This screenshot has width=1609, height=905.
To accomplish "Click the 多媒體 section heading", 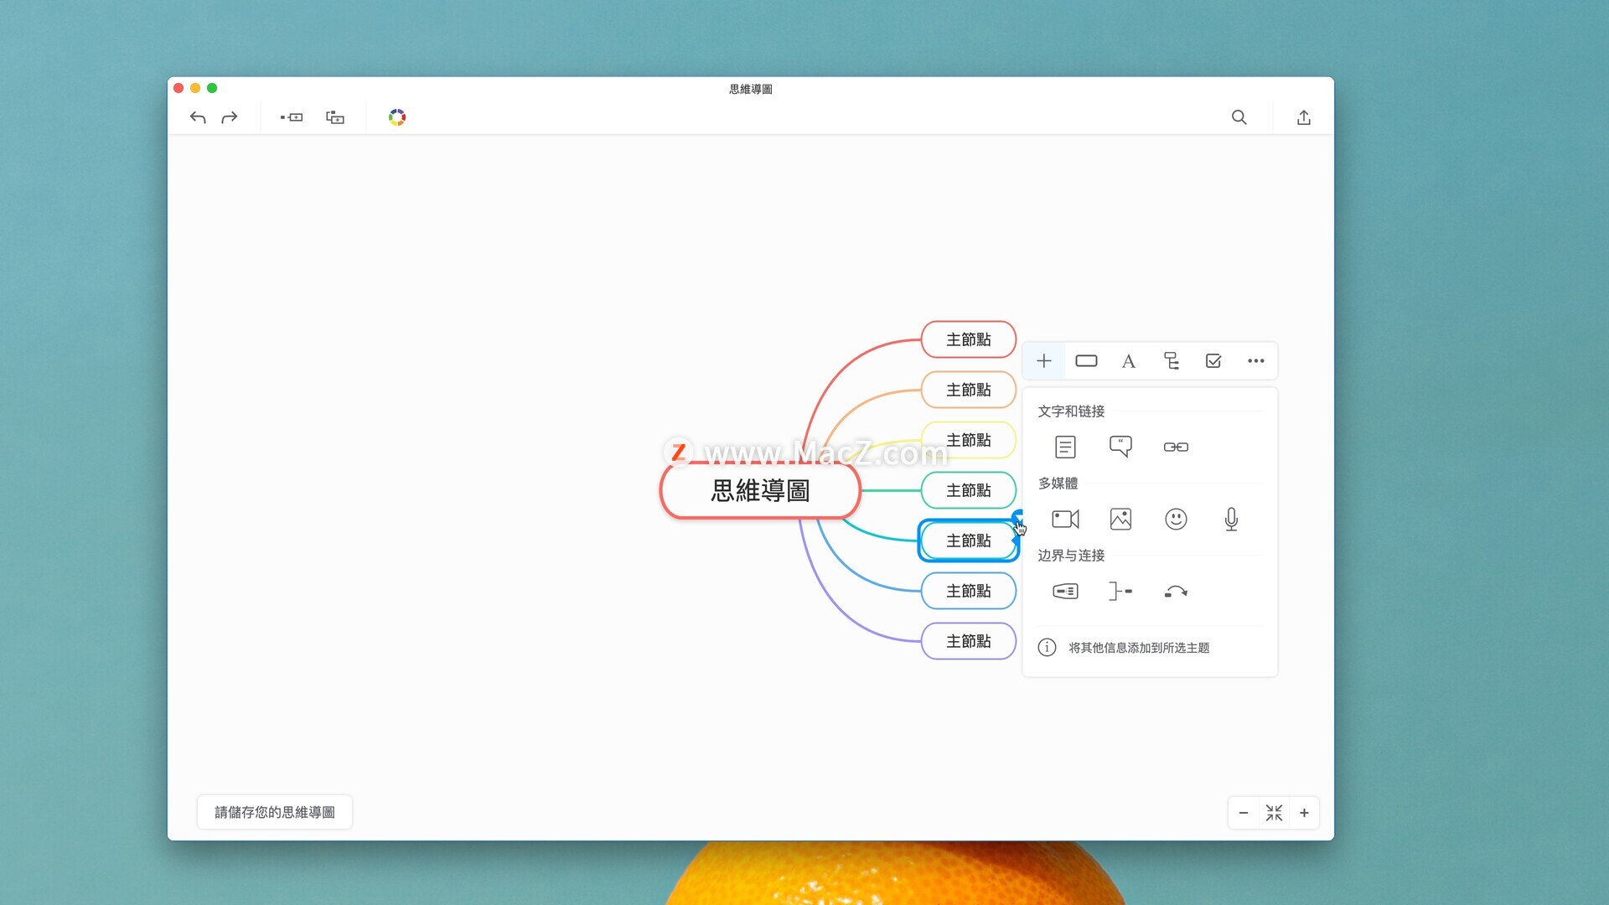I will tap(1058, 484).
